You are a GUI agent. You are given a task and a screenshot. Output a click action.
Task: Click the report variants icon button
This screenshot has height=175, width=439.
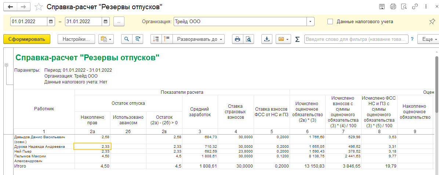[106, 39]
